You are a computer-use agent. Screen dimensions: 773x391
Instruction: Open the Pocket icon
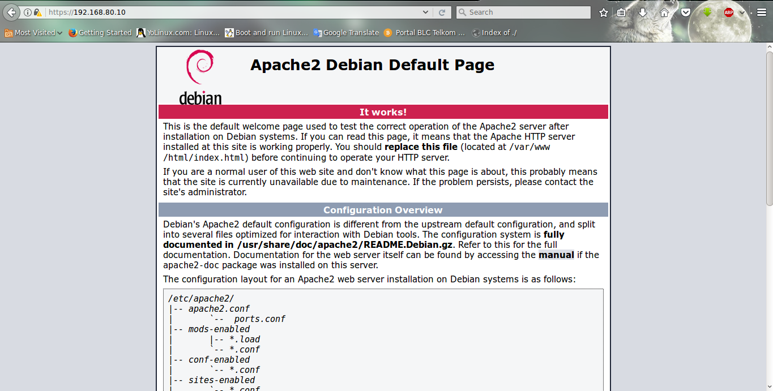coord(686,12)
